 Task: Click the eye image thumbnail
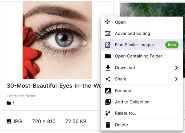57,40
